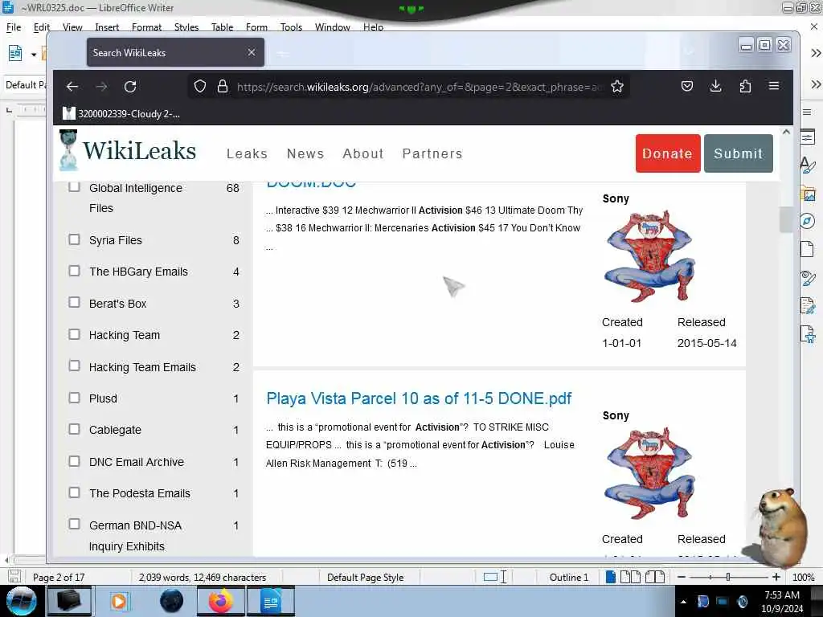Open LibreOffice sidebar Accessibility Check deck

pyautogui.click(x=808, y=333)
